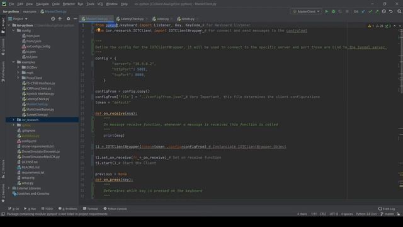Push commits using green arrow icon
This screenshot has width=403, height=227.
377,11
